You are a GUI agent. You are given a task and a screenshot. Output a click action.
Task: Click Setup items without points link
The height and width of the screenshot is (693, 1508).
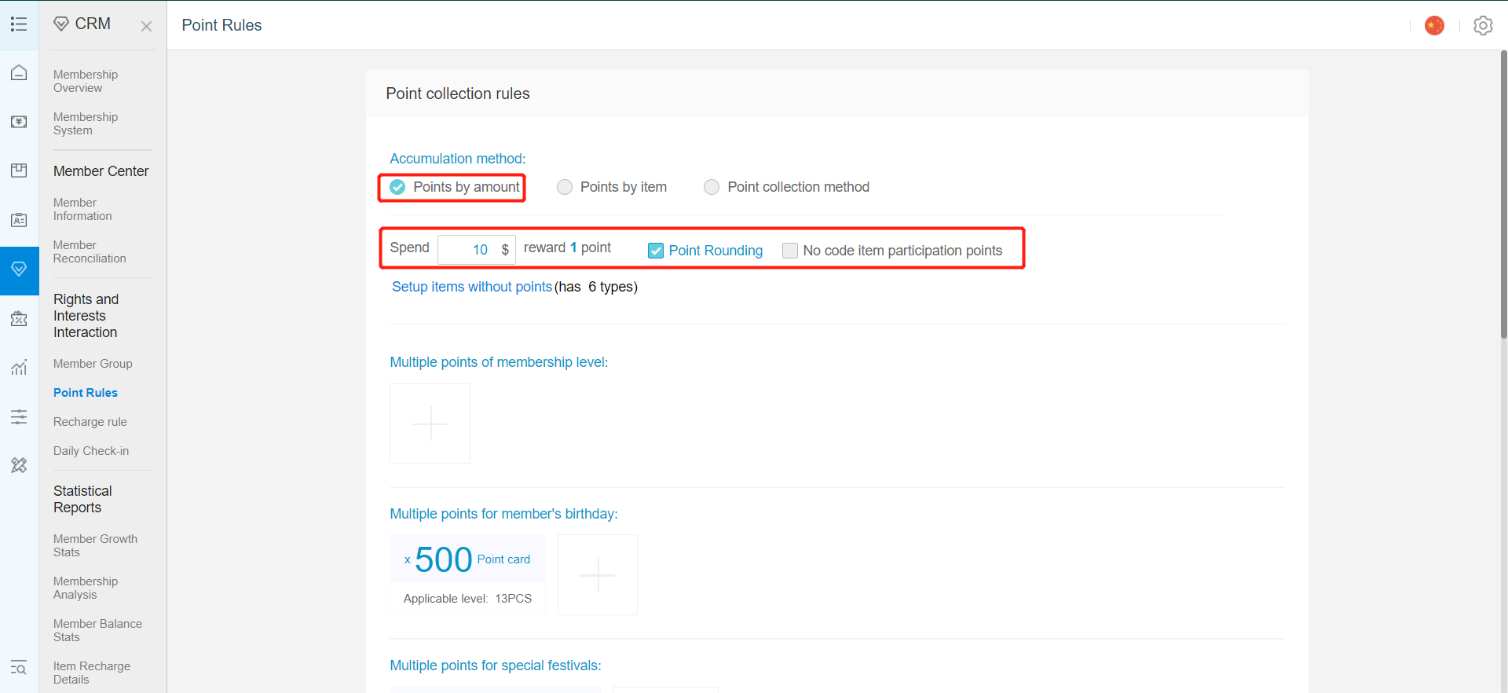(472, 287)
